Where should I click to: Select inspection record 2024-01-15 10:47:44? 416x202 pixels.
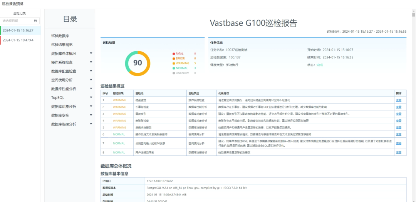pyautogui.click(x=20, y=40)
